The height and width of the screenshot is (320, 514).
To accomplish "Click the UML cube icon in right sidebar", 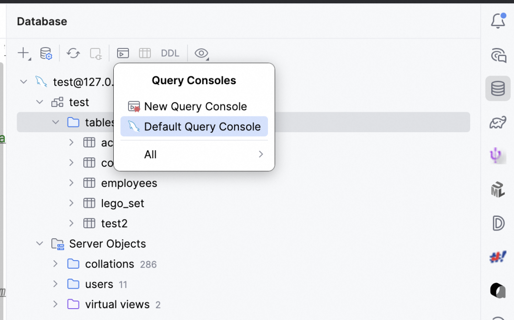I will tap(498, 189).
